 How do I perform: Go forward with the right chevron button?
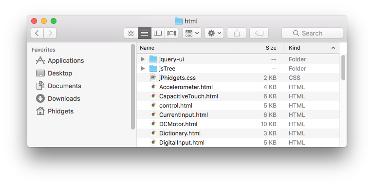click(x=50, y=33)
